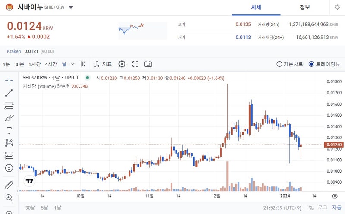Click the green market status dot
The height and width of the screenshot is (214, 345).
coord(88,78)
